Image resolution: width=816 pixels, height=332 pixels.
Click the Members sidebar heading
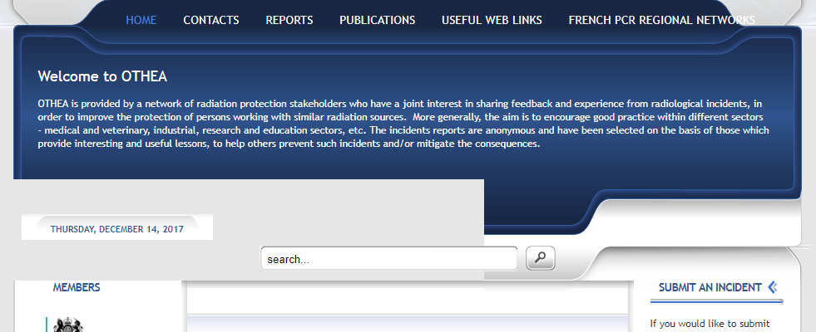point(77,287)
